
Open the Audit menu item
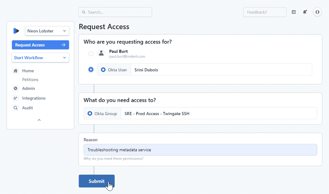pyautogui.click(x=28, y=108)
